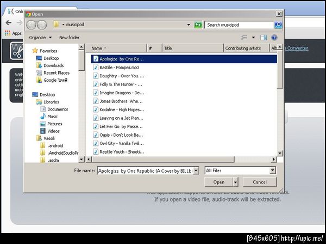Toggle the preview pane icon
This screenshot has height=244, width=326.
pos(264,38)
